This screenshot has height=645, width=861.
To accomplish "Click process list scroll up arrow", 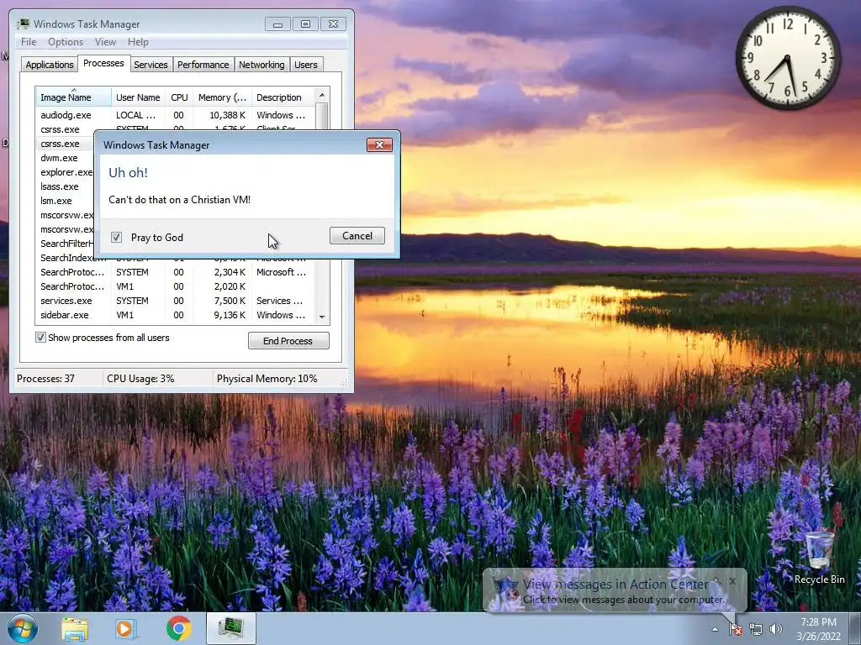I will point(322,95).
